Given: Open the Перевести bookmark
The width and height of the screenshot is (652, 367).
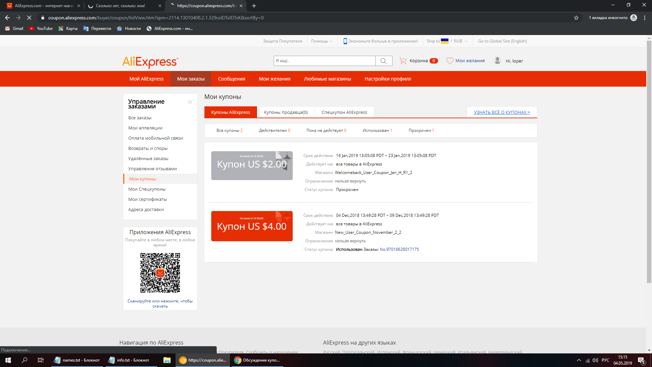Looking at the screenshot, I should click(97, 29).
